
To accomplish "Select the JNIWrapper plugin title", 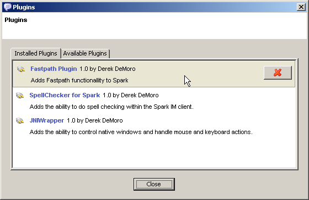I will click(x=47, y=120).
